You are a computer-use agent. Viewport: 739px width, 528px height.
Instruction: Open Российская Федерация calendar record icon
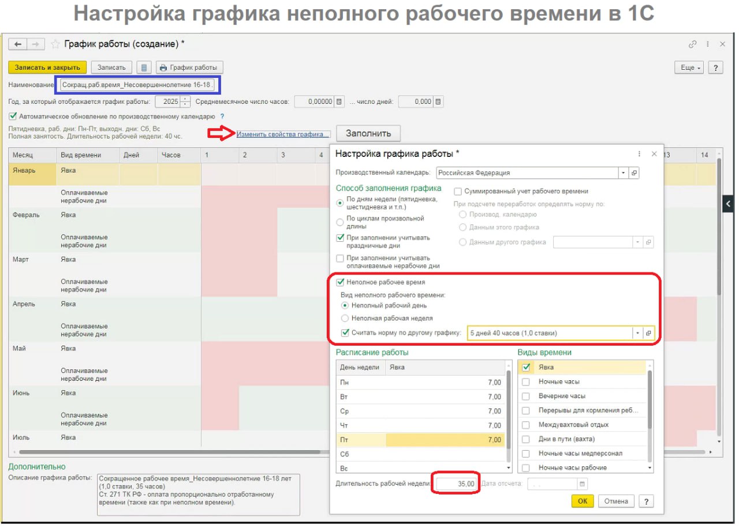click(x=634, y=173)
